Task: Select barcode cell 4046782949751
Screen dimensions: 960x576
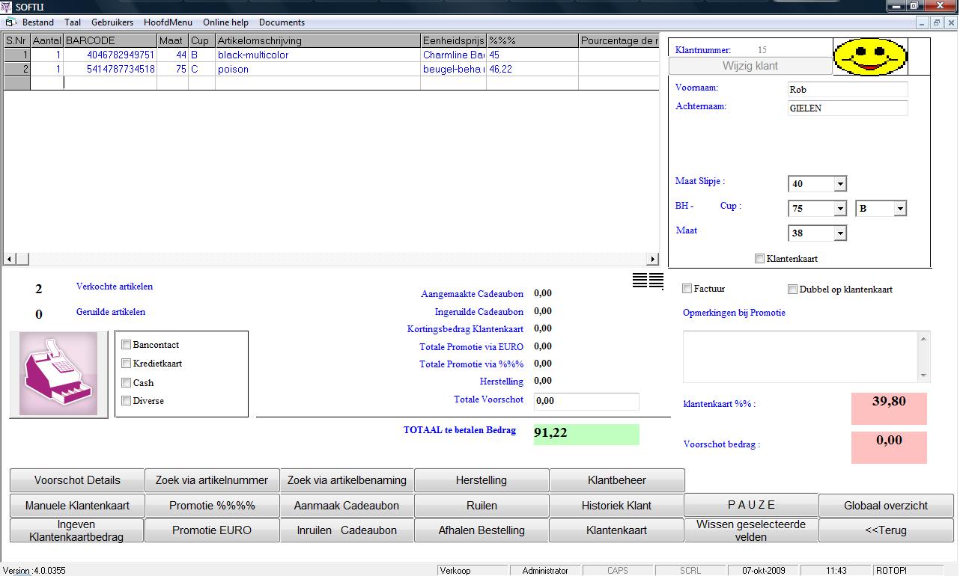Action: point(110,55)
